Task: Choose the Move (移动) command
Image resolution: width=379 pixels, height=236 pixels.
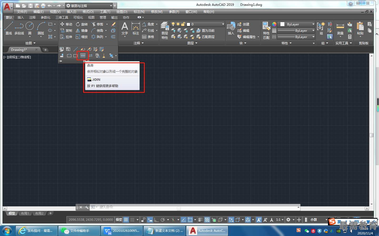Action: pyautogui.click(x=66, y=24)
